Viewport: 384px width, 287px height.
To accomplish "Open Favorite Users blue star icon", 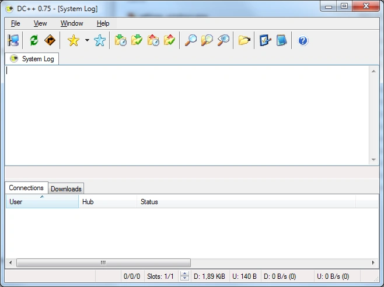I will coord(100,40).
